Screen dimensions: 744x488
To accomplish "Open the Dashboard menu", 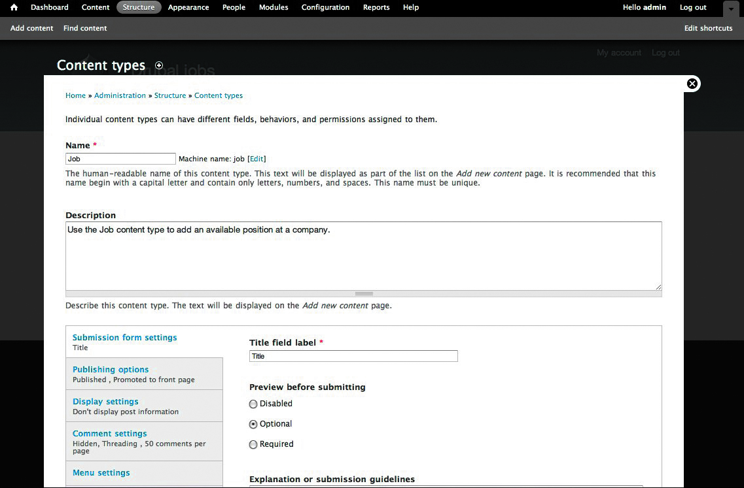I will pos(49,8).
